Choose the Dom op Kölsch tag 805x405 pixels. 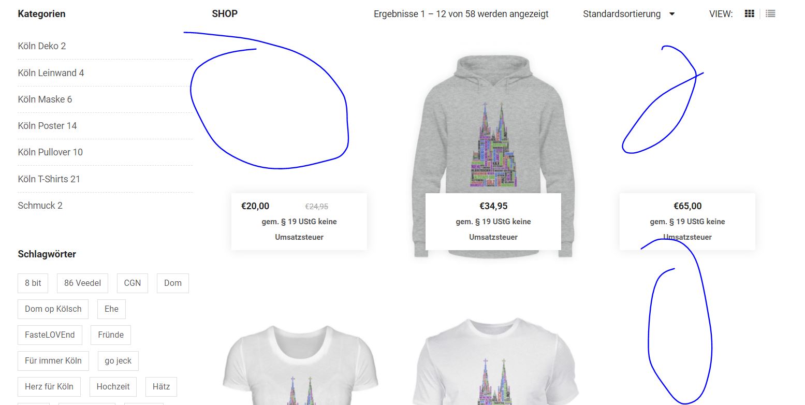pos(53,309)
